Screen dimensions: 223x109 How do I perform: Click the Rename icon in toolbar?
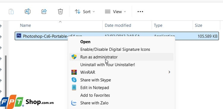click(x=28, y=12)
